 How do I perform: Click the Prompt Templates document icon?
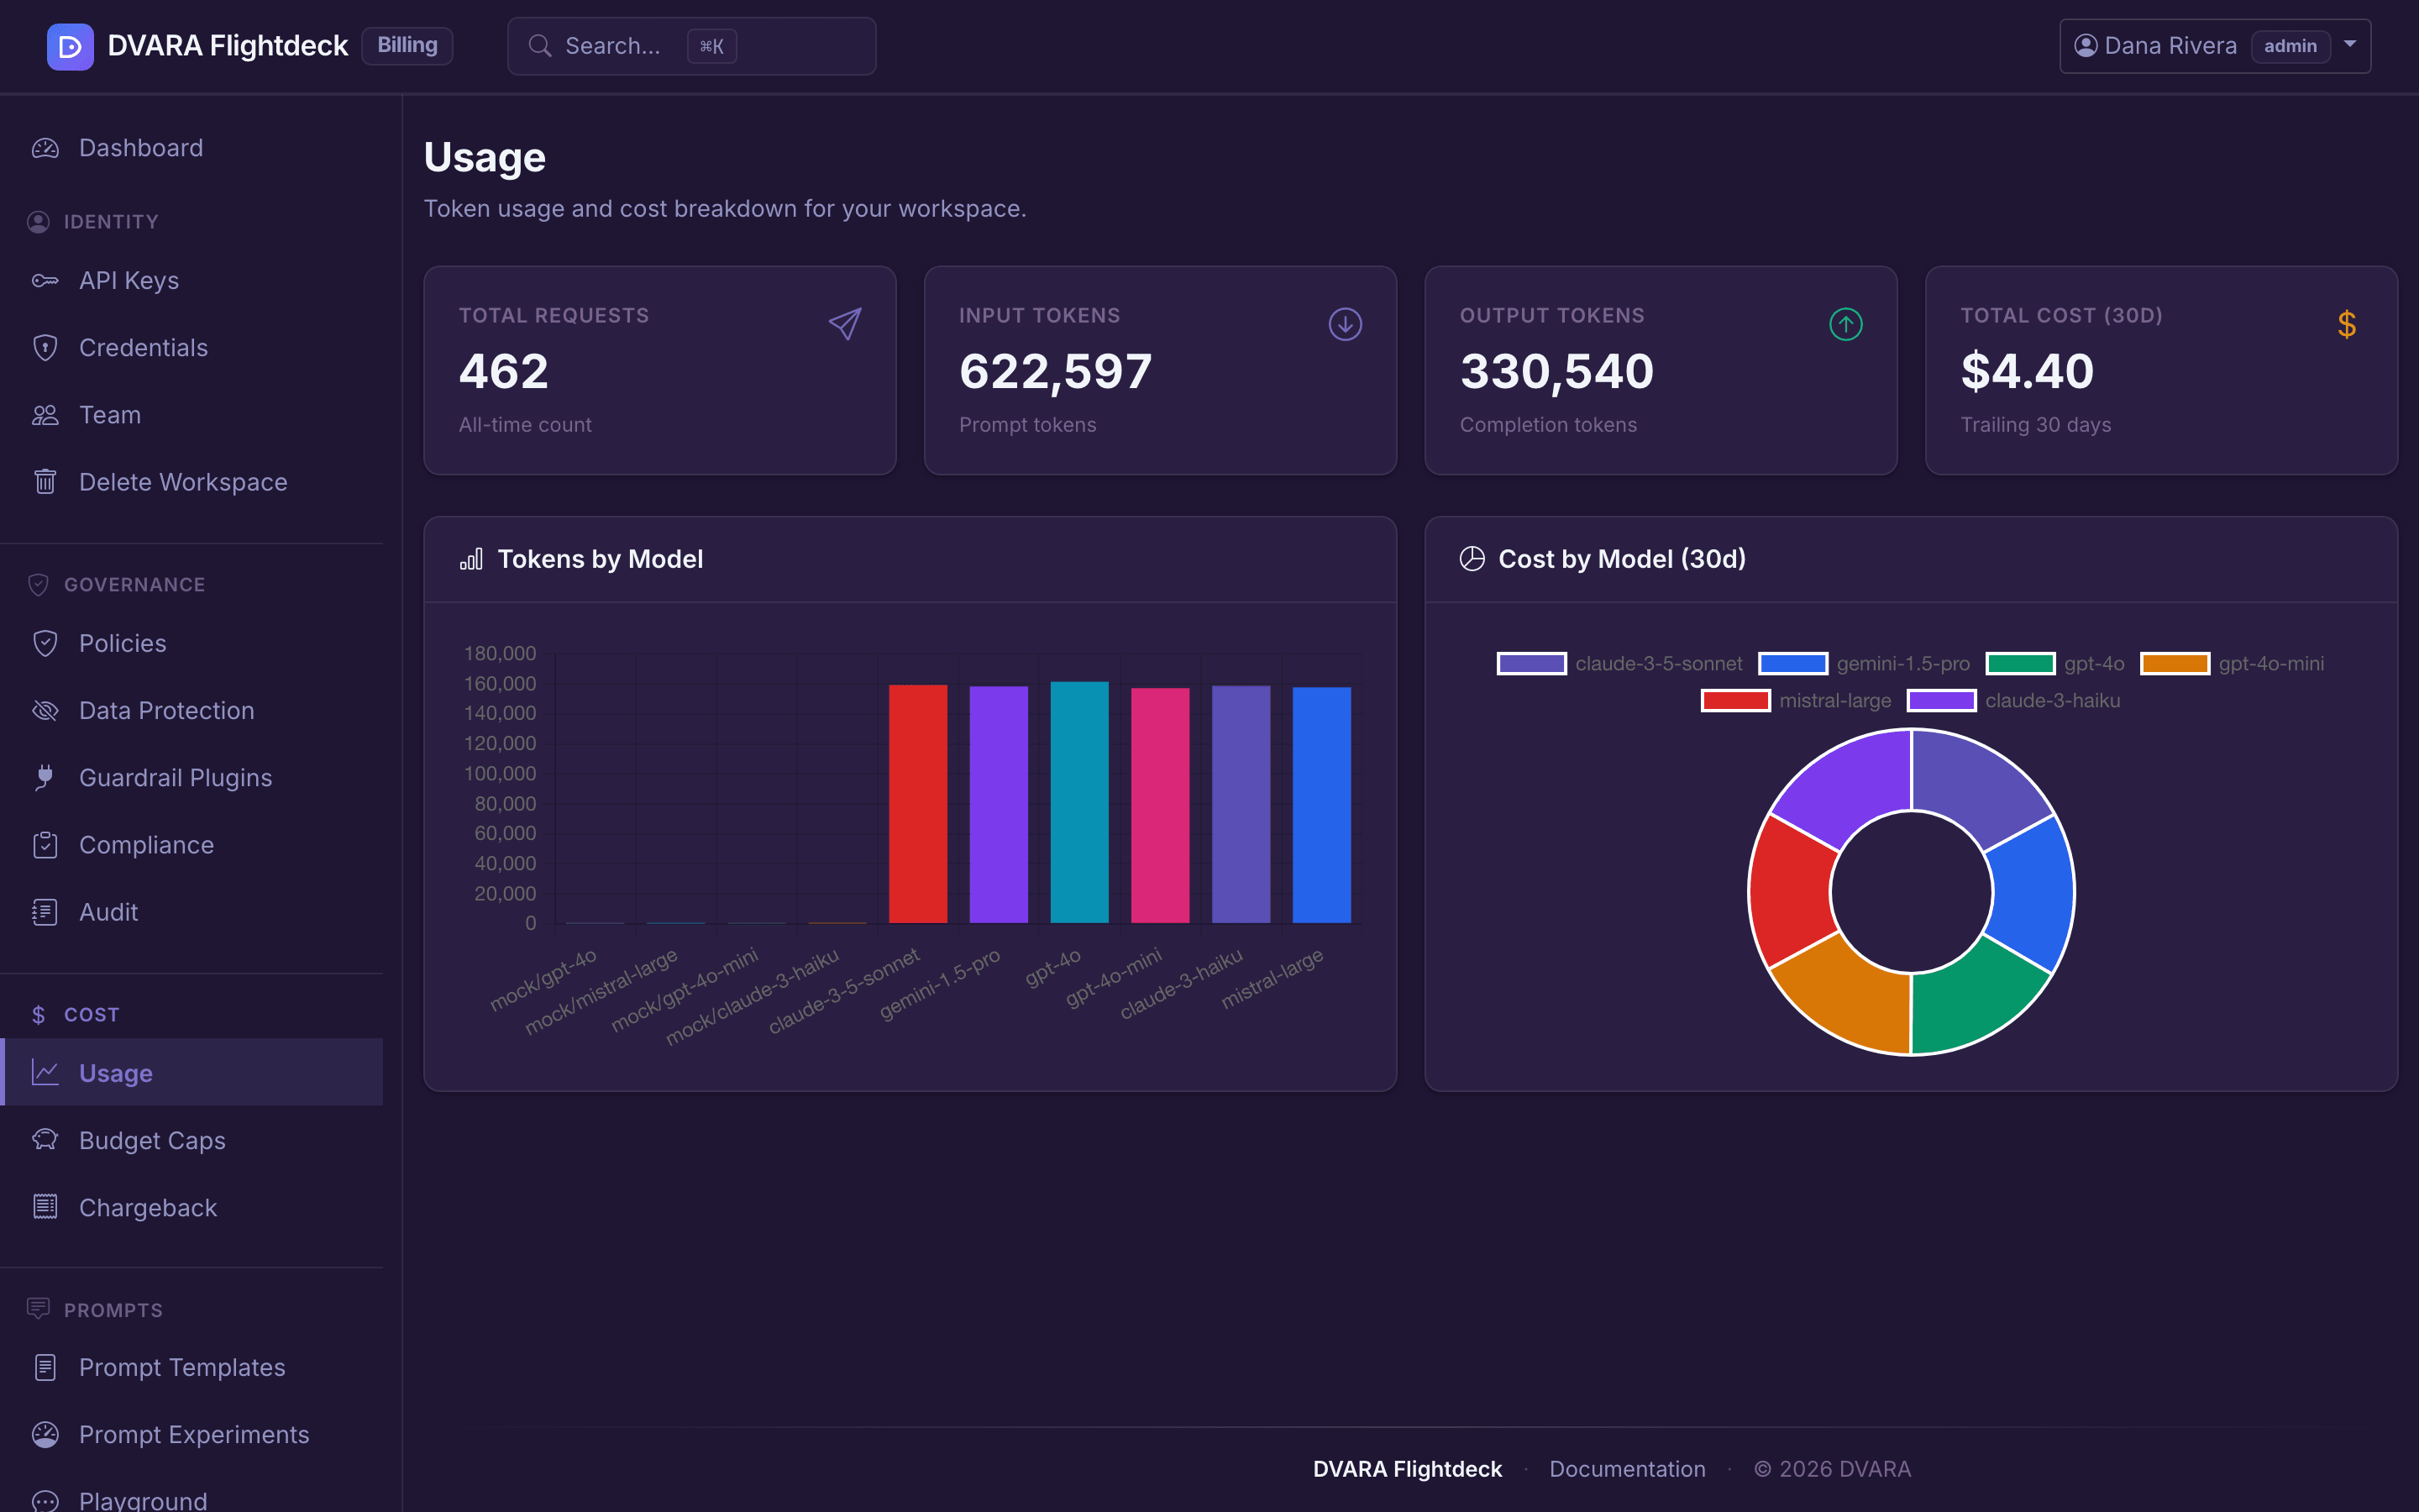(x=45, y=1367)
